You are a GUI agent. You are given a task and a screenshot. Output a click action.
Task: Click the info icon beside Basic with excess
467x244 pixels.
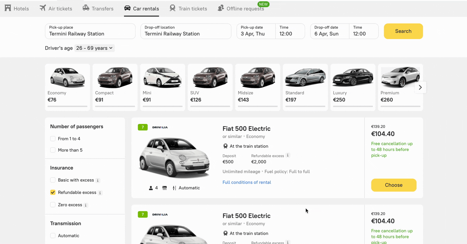pos(98,180)
